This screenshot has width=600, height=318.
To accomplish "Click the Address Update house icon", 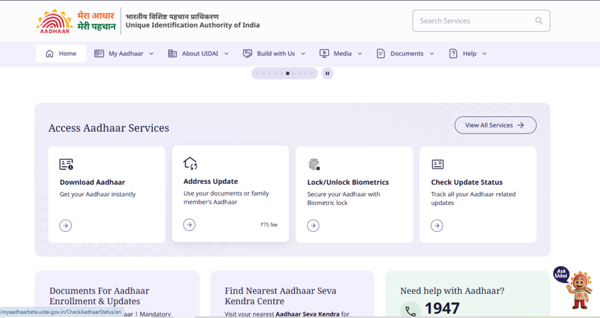I will (x=190, y=163).
